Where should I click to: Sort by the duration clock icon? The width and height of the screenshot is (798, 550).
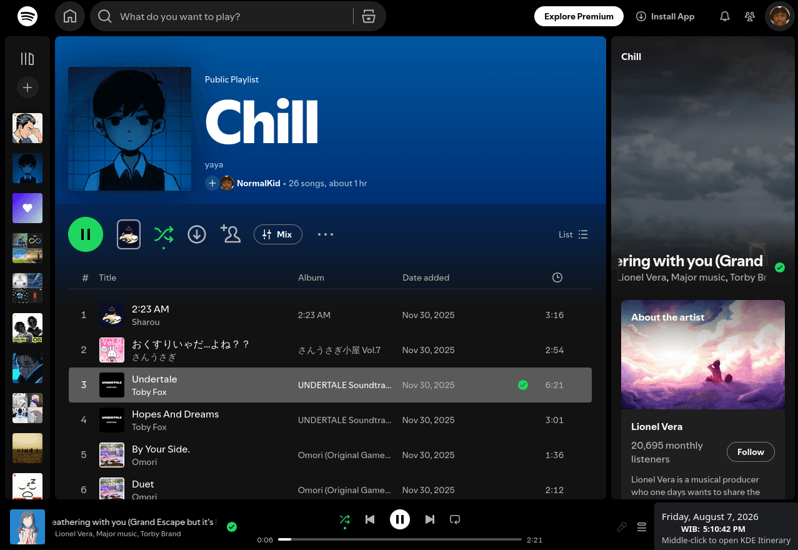[x=557, y=277]
